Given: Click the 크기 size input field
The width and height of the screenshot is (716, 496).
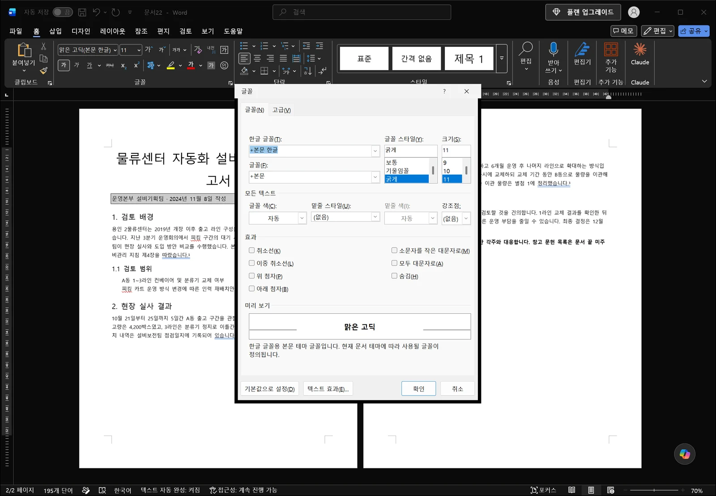Looking at the screenshot, I should tap(456, 151).
